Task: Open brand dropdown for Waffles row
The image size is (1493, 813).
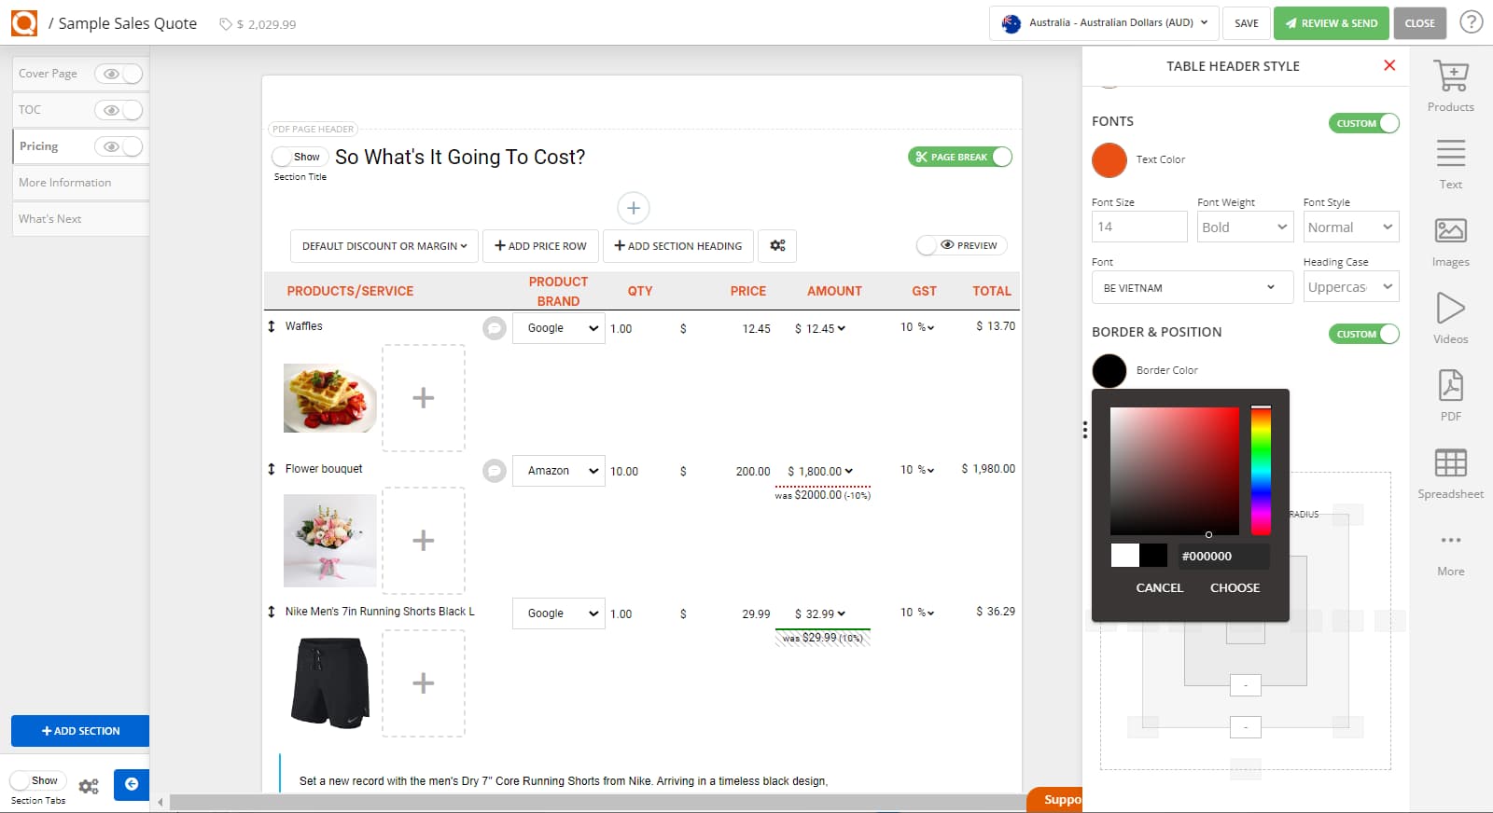Action: coord(559,328)
